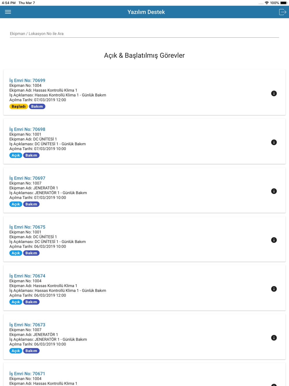The width and height of the screenshot is (289, 386).
Task: Focus the Ekipman / Lokasyon search field
Action: coord(144,34)
